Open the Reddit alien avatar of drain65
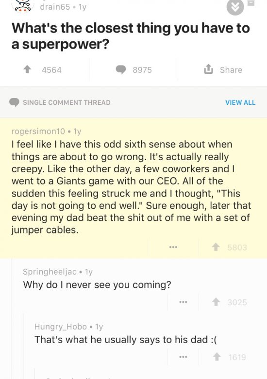The image size is (267, 379). click(x=23, y=6)
